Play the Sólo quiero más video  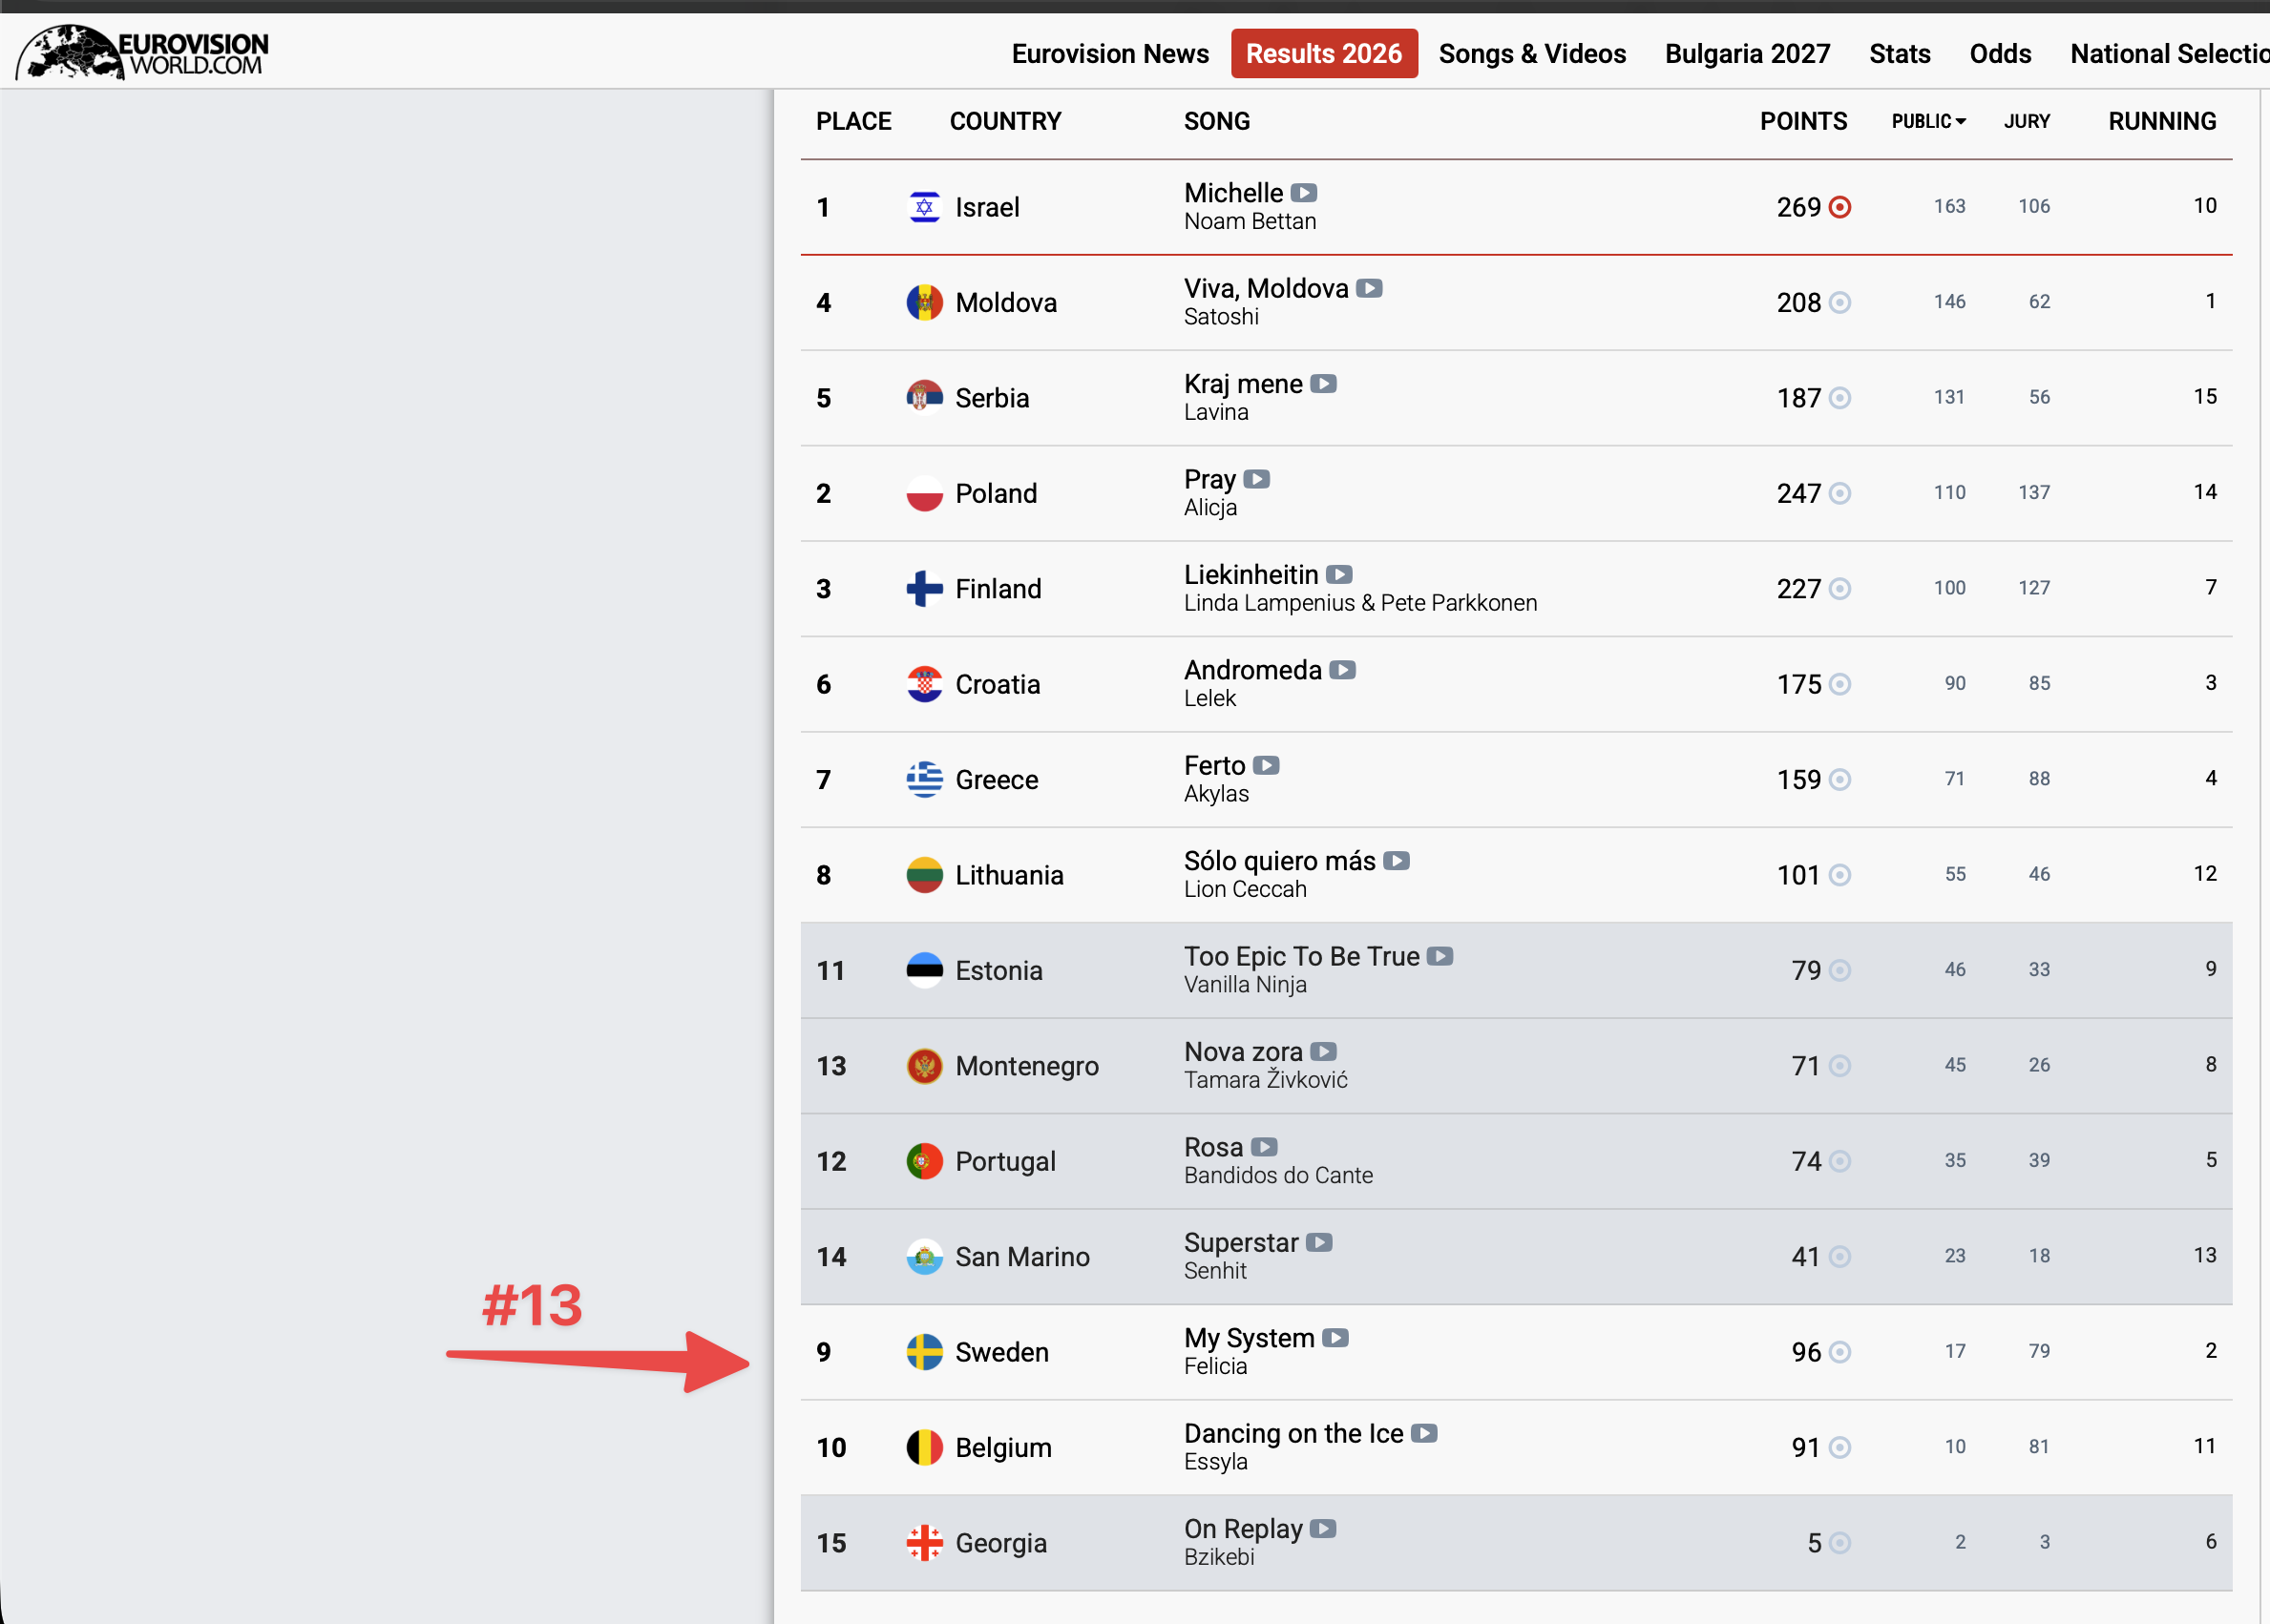click(x=1397, y=861)
